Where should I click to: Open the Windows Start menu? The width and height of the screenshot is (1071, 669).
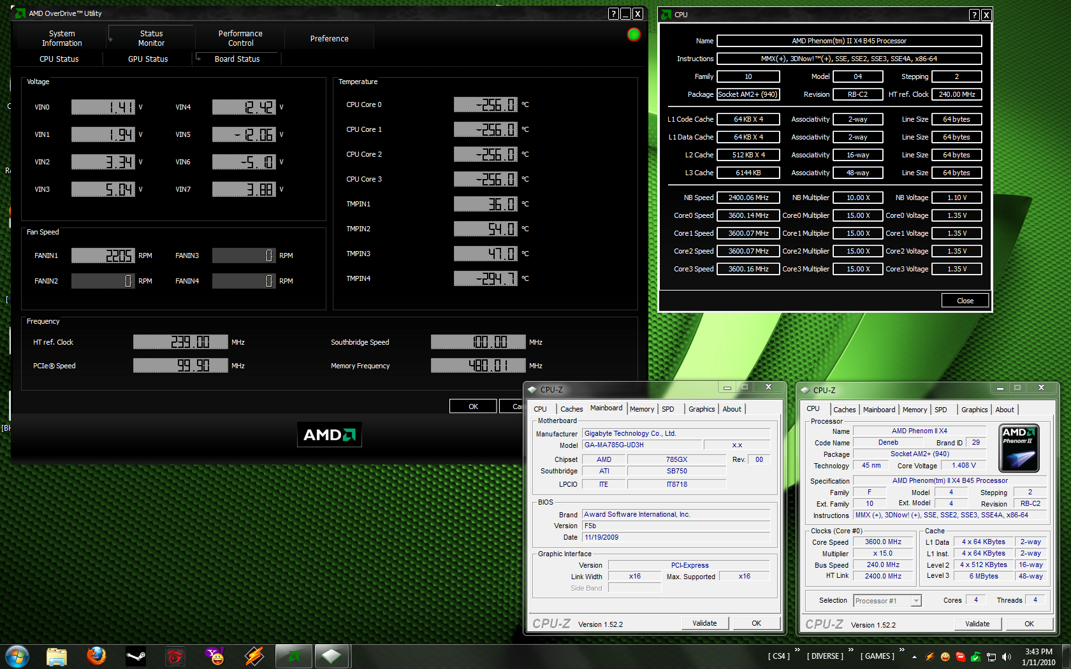17,656
